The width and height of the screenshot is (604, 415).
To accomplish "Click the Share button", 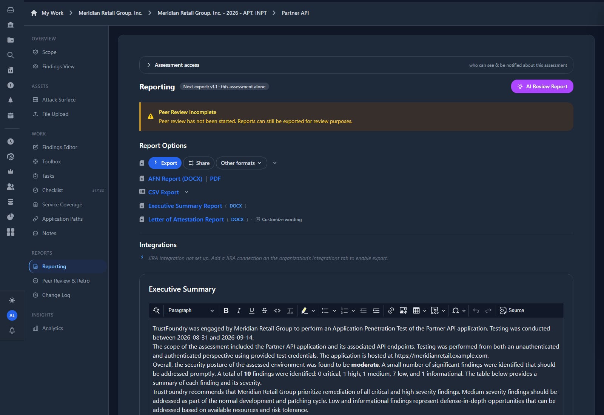I will pyautogui.click(x=199, y=163).
